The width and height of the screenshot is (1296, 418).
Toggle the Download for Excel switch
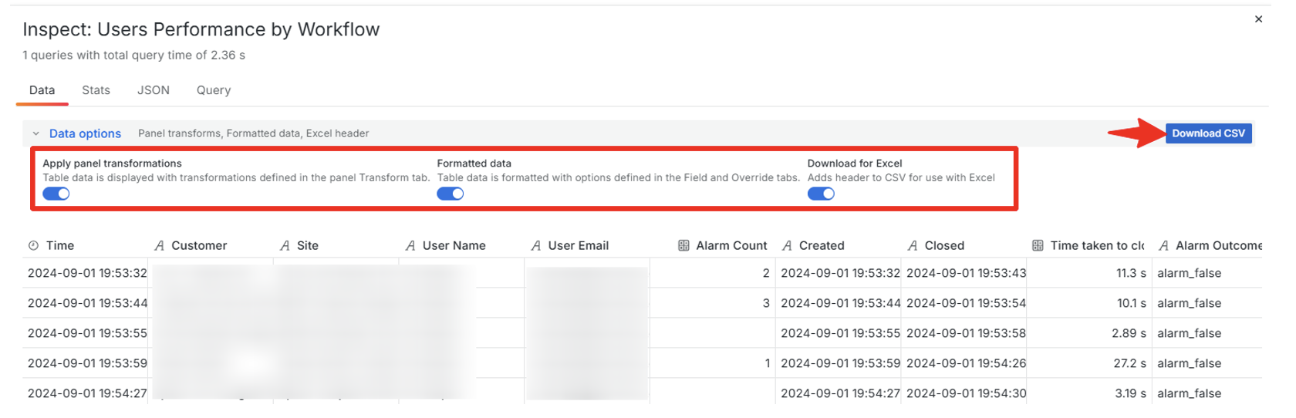point(821,194)
